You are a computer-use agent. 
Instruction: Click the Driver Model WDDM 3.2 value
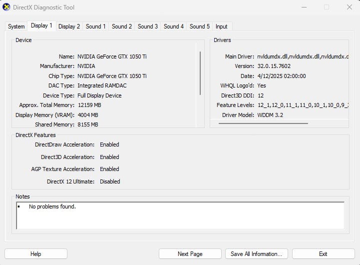click(x=270, y=115)
